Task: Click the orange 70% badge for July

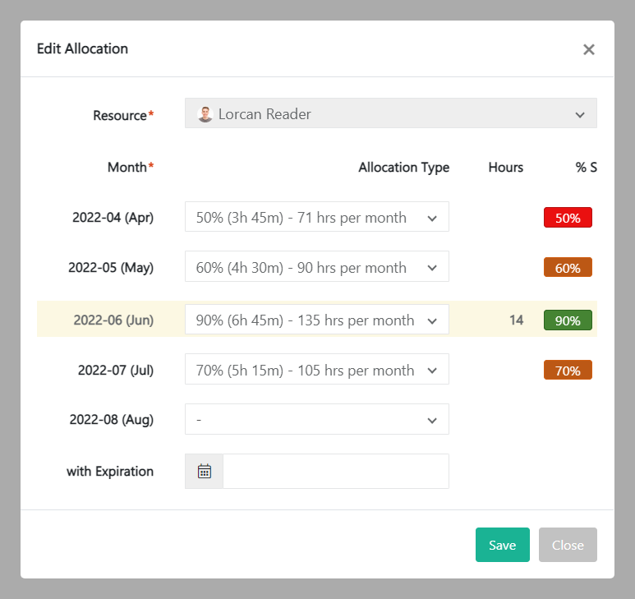Action: coord(568,371)
